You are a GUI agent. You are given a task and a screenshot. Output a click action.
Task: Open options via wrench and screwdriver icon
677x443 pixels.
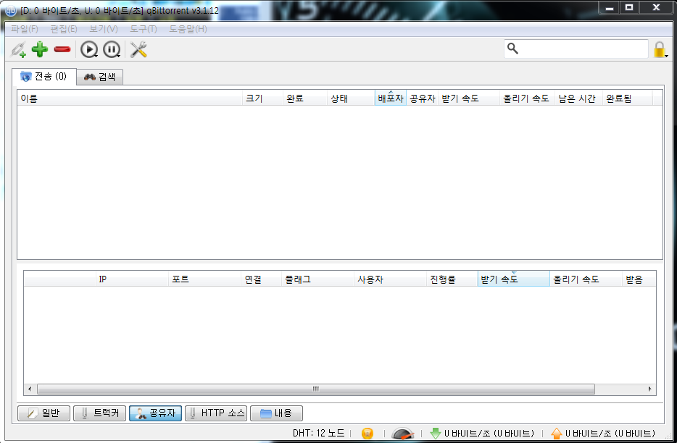pyautogui.click(x=138, y=50)
